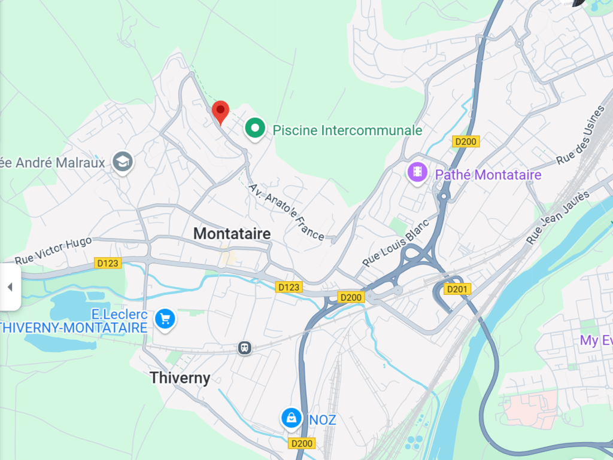Click the train station icon near Thiverny
The width and height of the screenshot is (613, 460).
[245, 348]
